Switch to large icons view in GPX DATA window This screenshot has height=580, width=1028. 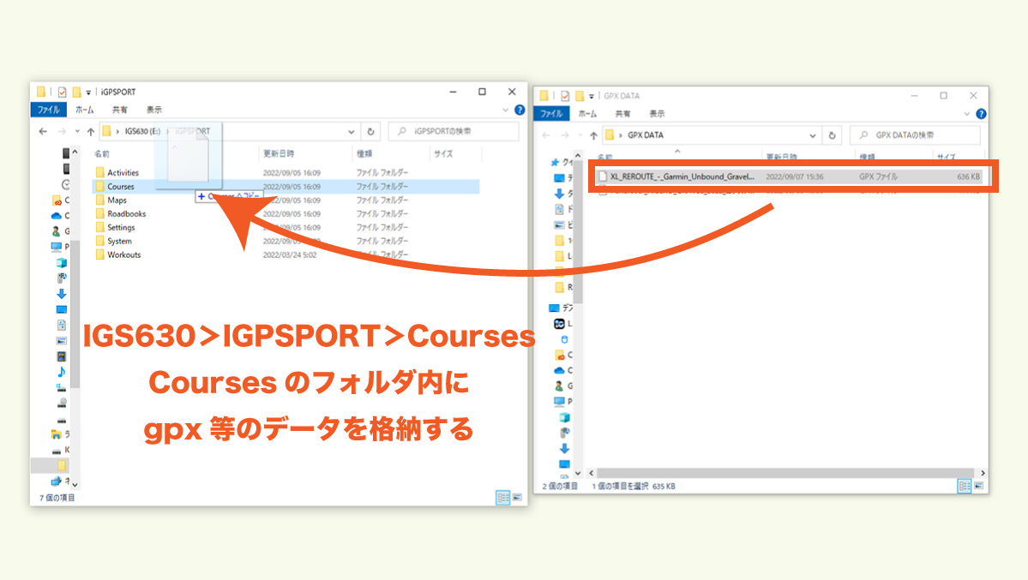tap(979, 487)
